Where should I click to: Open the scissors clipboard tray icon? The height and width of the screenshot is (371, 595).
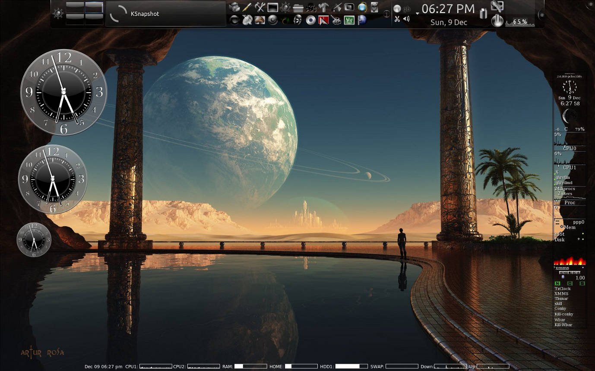397,19
